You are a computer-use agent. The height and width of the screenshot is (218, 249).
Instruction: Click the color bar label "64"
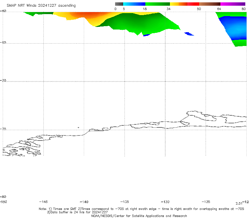coord(219,9)
